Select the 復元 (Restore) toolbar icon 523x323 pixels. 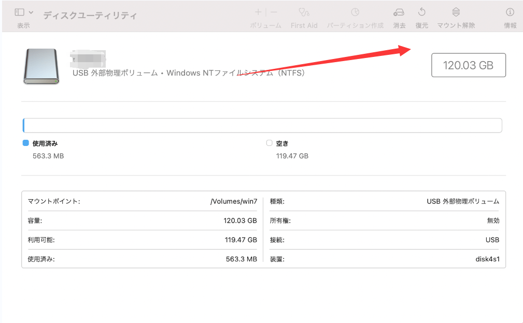click(x=421, y=16)
